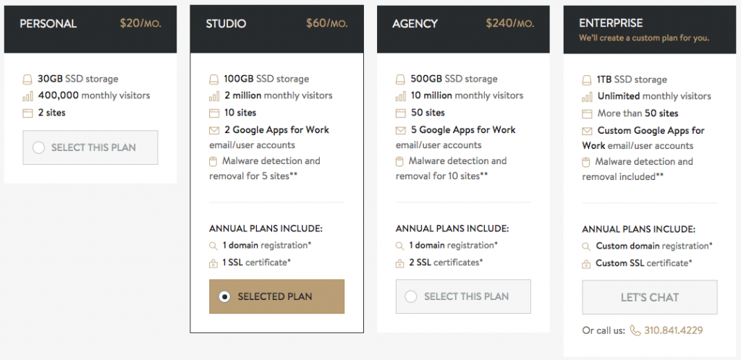Click the phone icon next to 310.841.4229
Screen dimensions: 741x360
coord(635,330)
